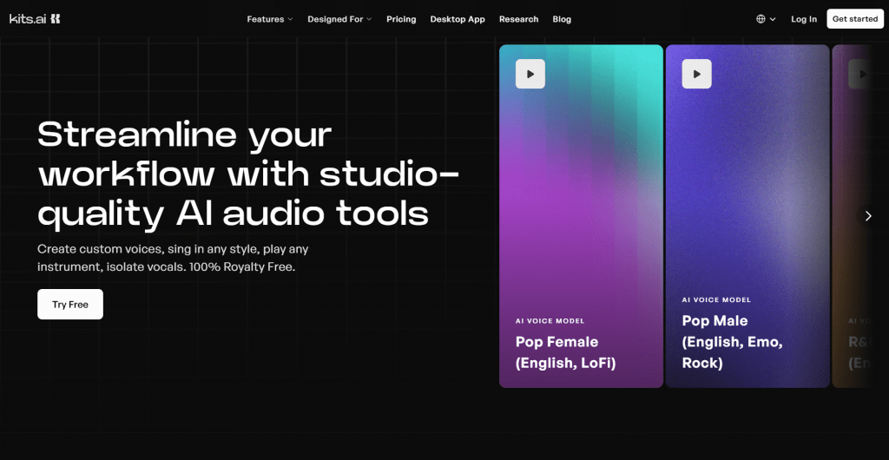Open the Pop Male (English, Emo, Rock) card
889x460 pixels.
pos(747,216)
